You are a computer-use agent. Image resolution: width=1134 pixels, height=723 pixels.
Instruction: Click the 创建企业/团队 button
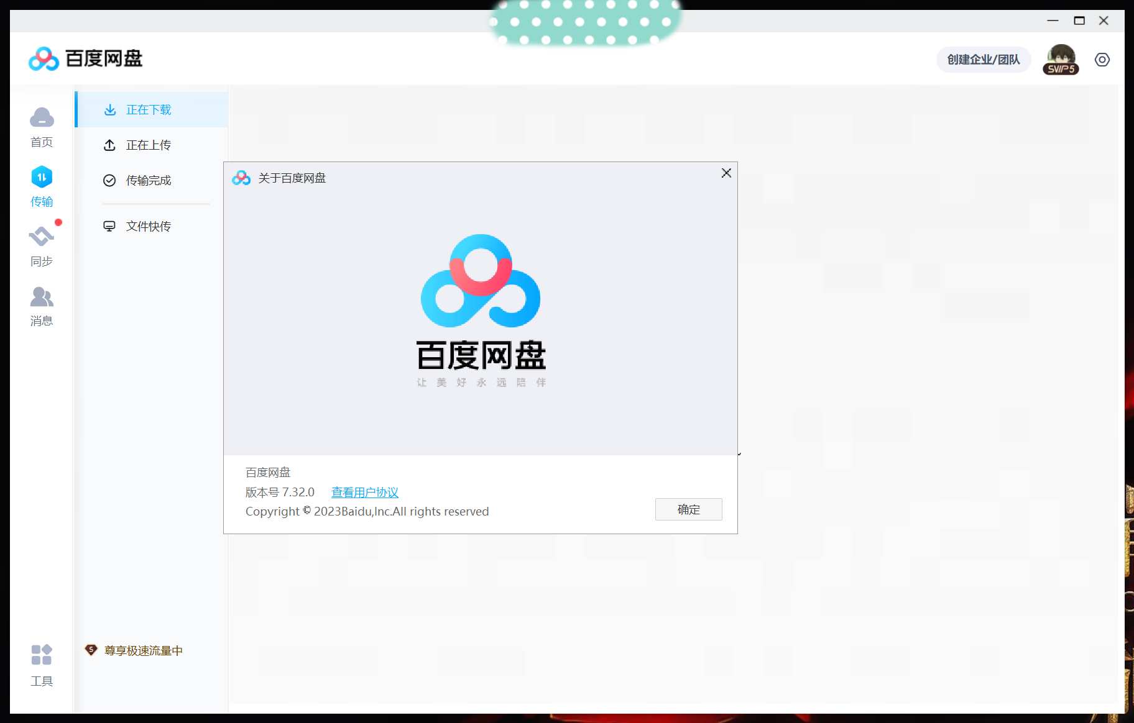coord(984,60)
